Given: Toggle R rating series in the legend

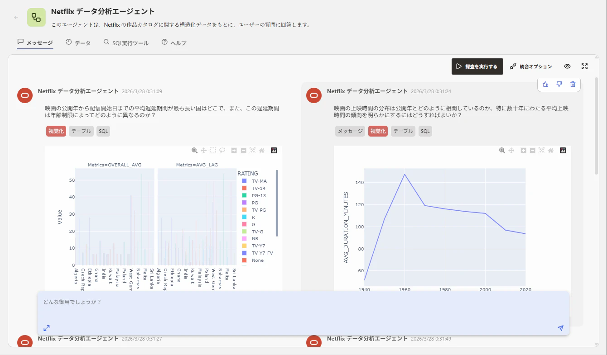Looking at the screenshot, I should click(249, 217).
